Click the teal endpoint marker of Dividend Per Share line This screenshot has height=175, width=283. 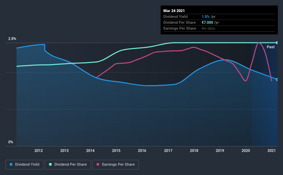pos(277,43)
